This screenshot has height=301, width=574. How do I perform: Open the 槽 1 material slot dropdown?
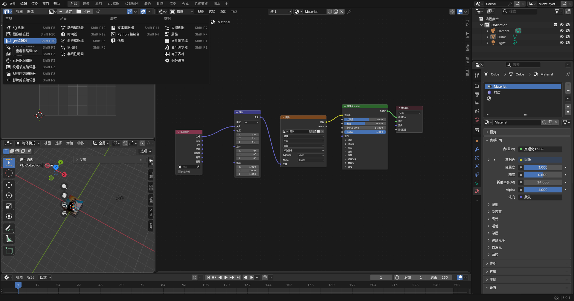[x=280, y=12]
